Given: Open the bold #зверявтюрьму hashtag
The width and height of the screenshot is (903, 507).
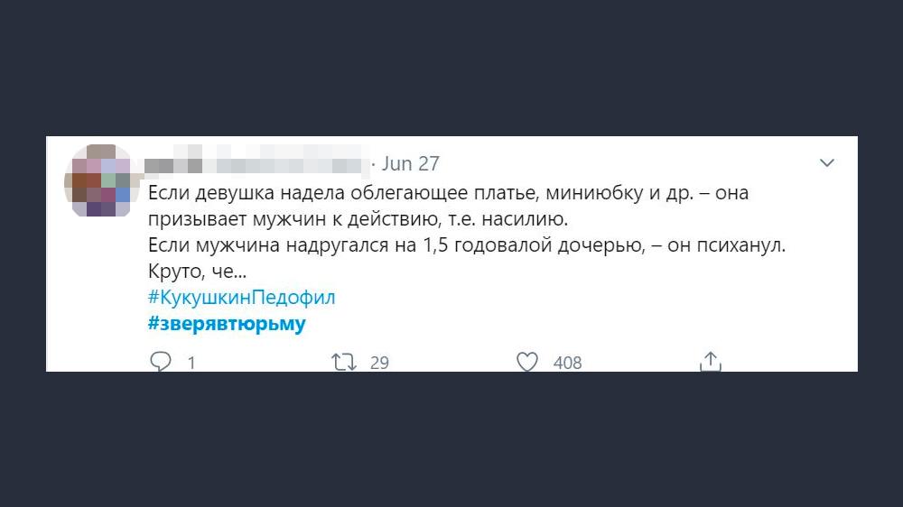Looking at the screenshot, I should (226, 324).
